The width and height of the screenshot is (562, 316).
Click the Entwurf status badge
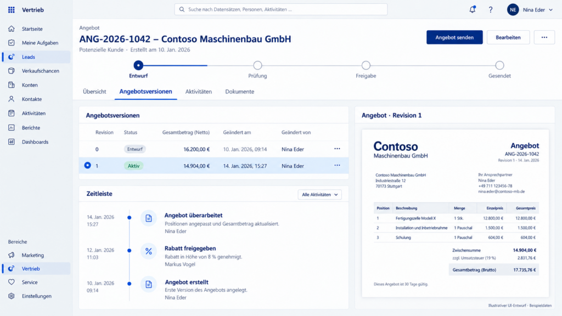tap(135, 149)
